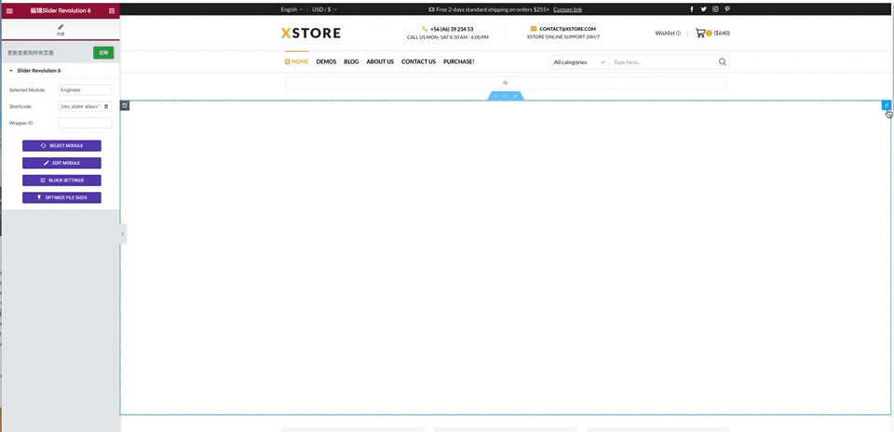
Task: Click the column handle icon
Action: pos(125,105)
